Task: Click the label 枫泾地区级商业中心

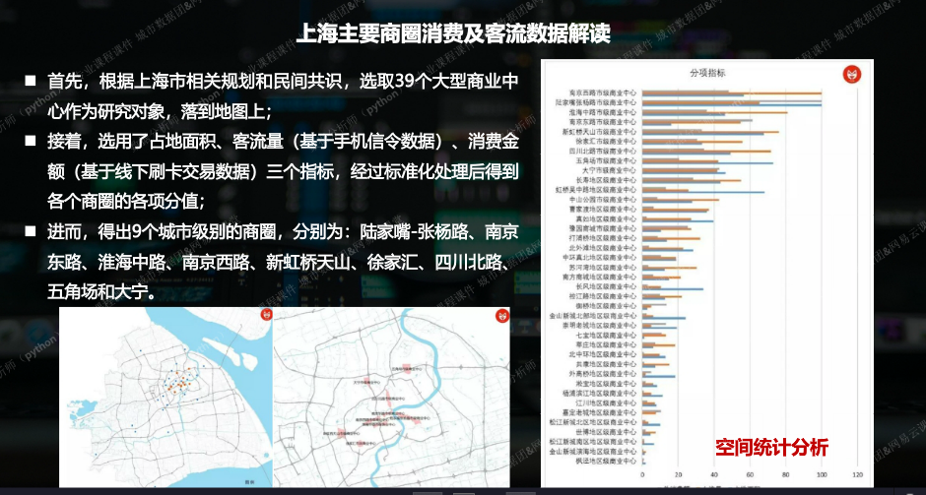Action: pyautogui.click(x=606, y=461)
